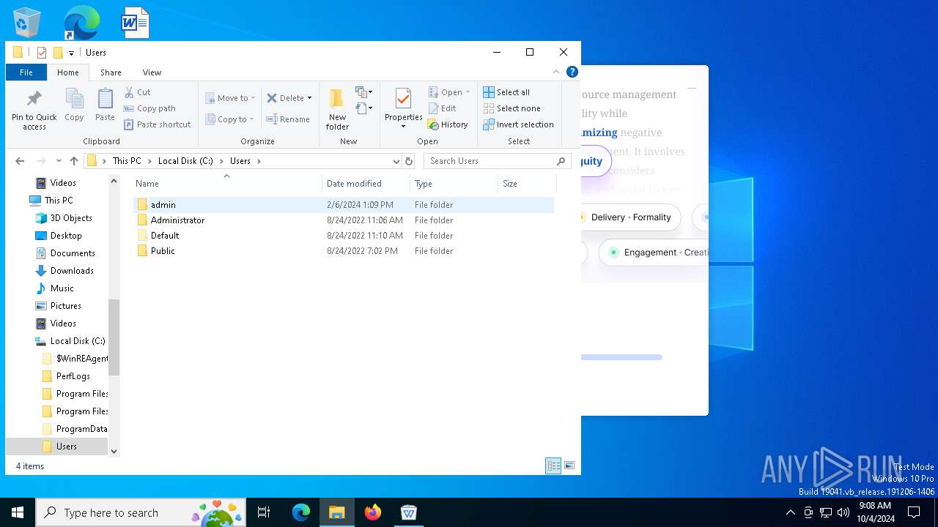The image size is (938, 527).
Task: Click This PC in address path
Action: click(x=127, y=161)
